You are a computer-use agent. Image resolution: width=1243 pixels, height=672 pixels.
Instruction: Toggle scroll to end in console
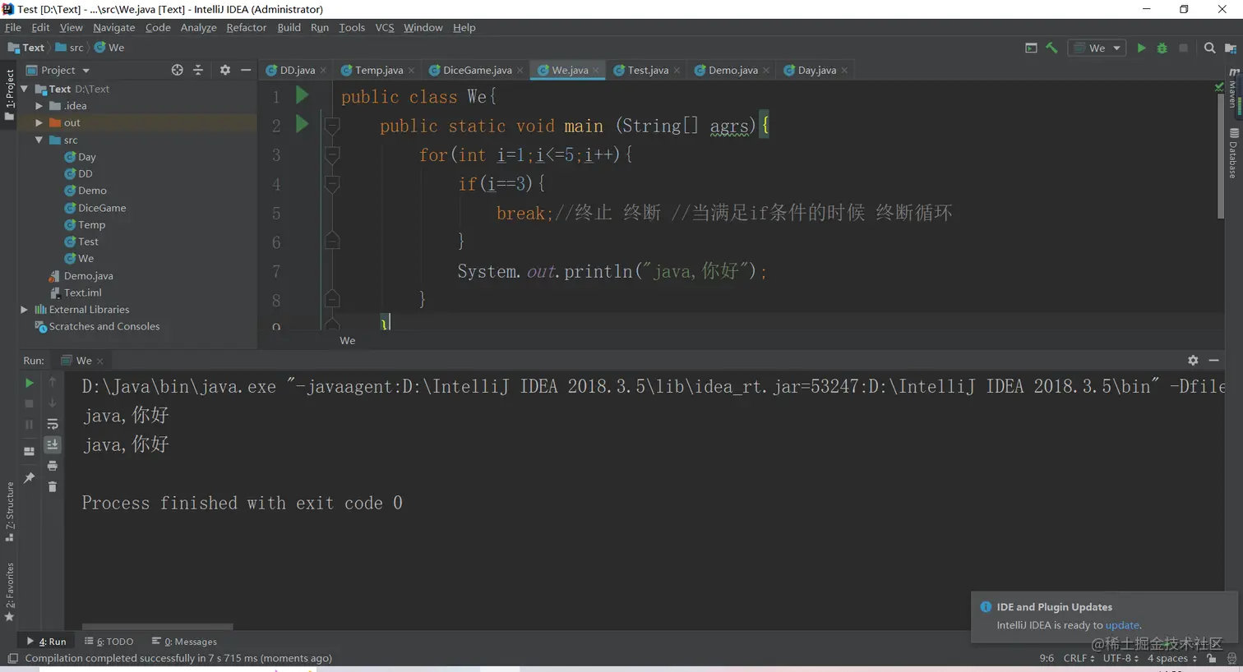point(53,444)
